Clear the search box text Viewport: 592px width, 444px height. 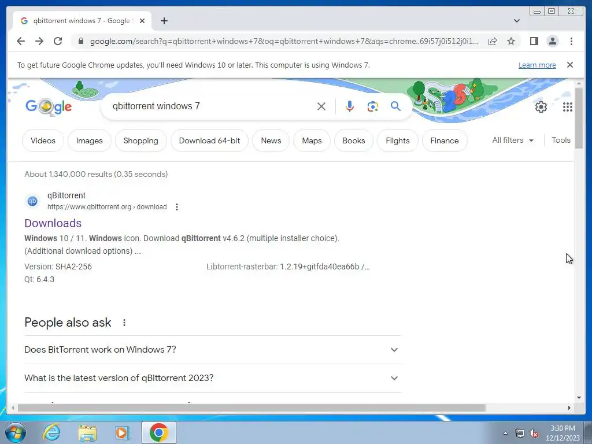(321, 106)
